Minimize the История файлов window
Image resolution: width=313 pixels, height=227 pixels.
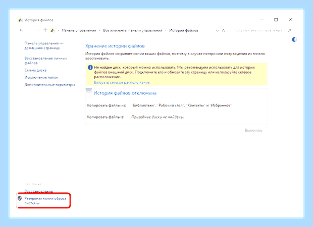[262, 20]
